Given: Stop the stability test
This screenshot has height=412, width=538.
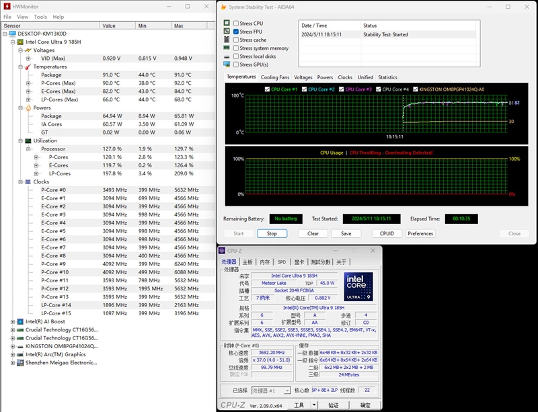Looking at the screenshot, I should (x=272, y=234).
